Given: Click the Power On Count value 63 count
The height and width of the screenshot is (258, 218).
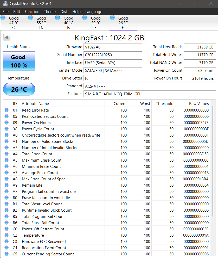Looking at the screenshot, I should pos(200,70).
